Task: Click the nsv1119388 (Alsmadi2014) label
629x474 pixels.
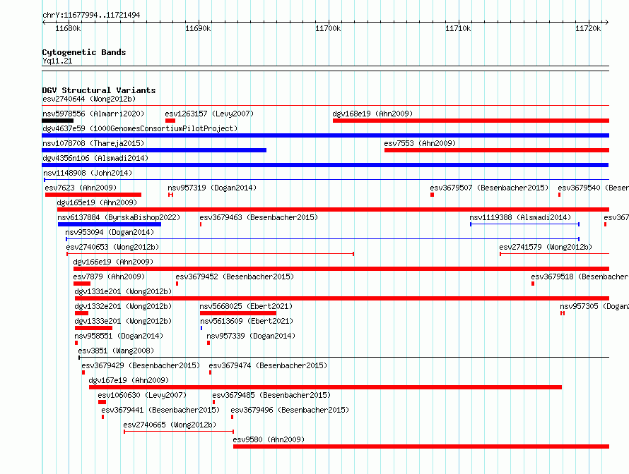Action: (x=520, y=217)
